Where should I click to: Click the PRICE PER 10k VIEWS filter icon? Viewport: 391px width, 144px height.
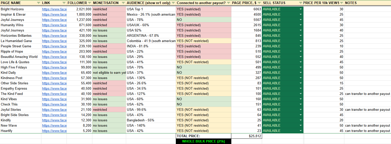tap(341, 3)
